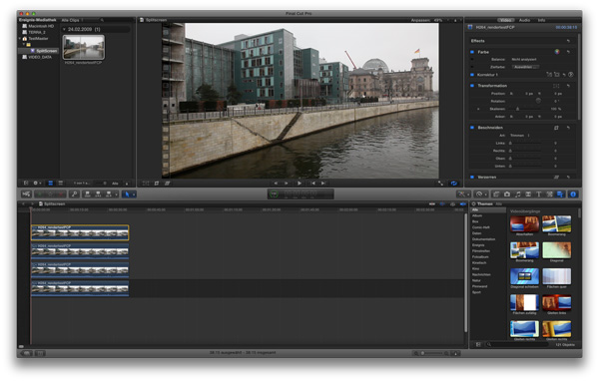Image resolution: width=599 pixels, height=381 pixels.
Task: Open the event browser gear menu
Action: point(38,184)
